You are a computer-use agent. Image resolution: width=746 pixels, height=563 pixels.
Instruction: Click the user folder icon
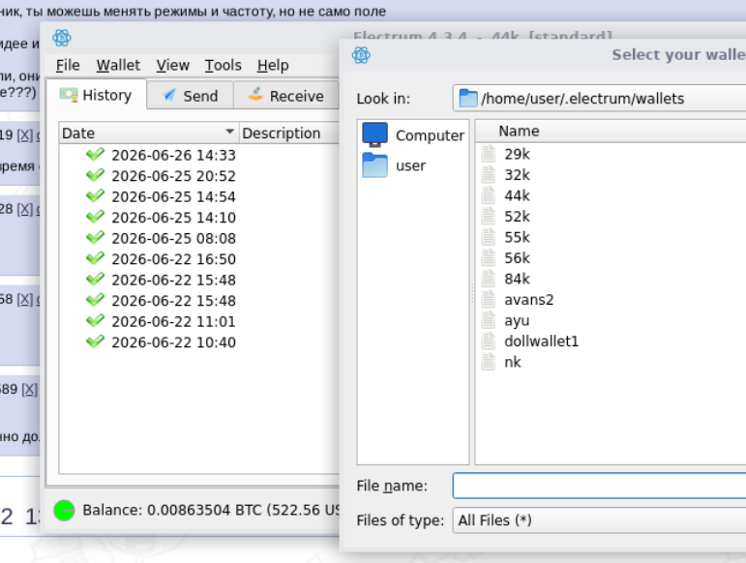pos(374,165)
